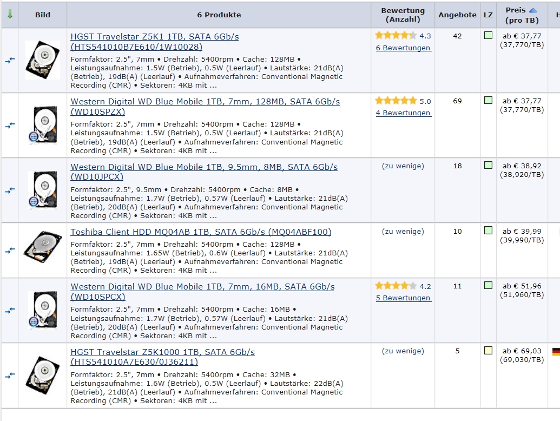Viewport: 560px width, 421px height.
Task: Click price ab € 69,03
Action: (x=522, y=351)
